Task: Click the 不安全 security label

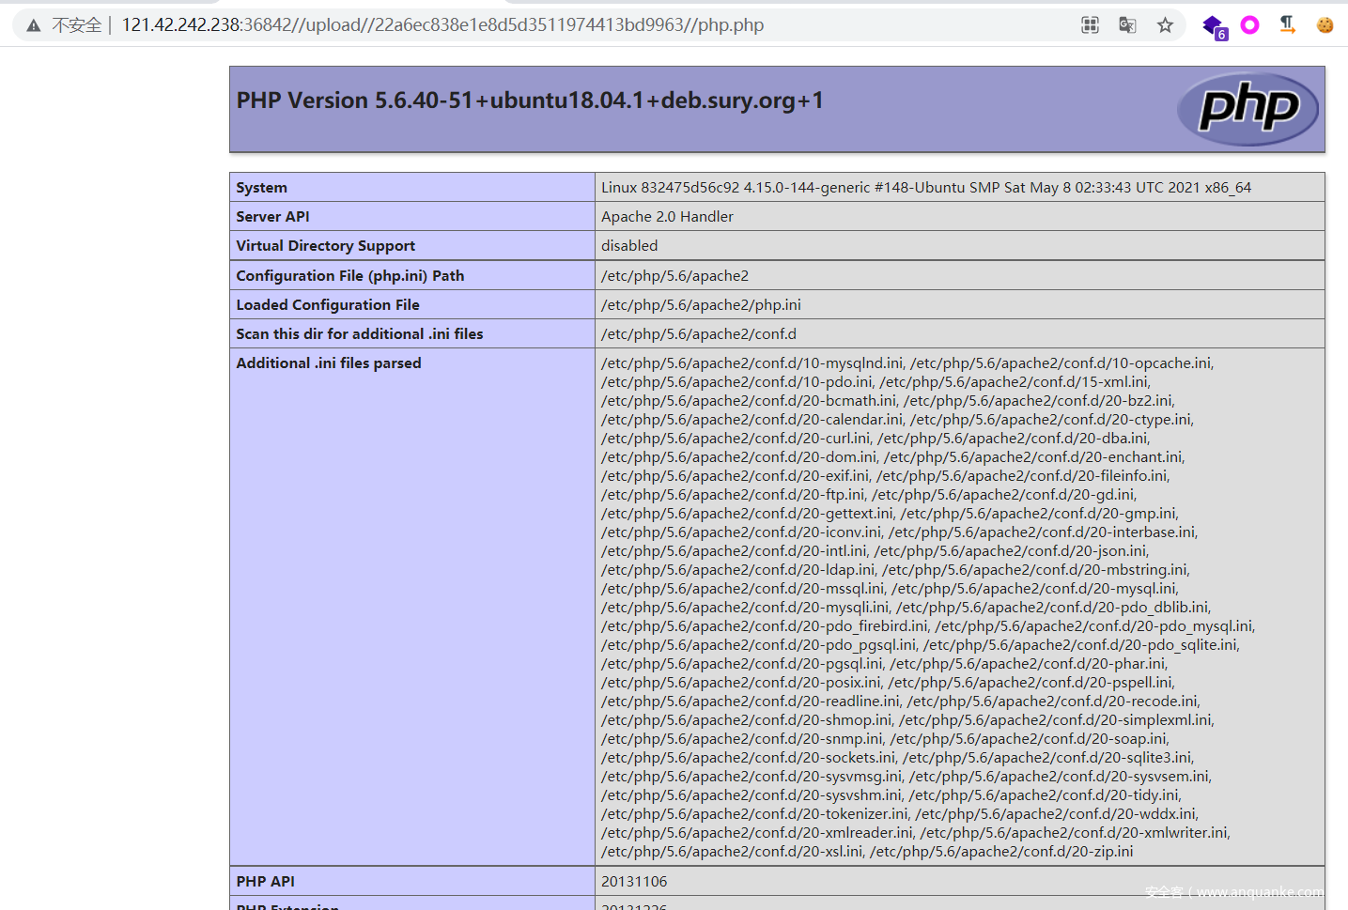Action: [x=77, y=25]
